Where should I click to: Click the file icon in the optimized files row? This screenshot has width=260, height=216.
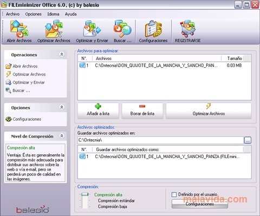(x=82, y=156)
